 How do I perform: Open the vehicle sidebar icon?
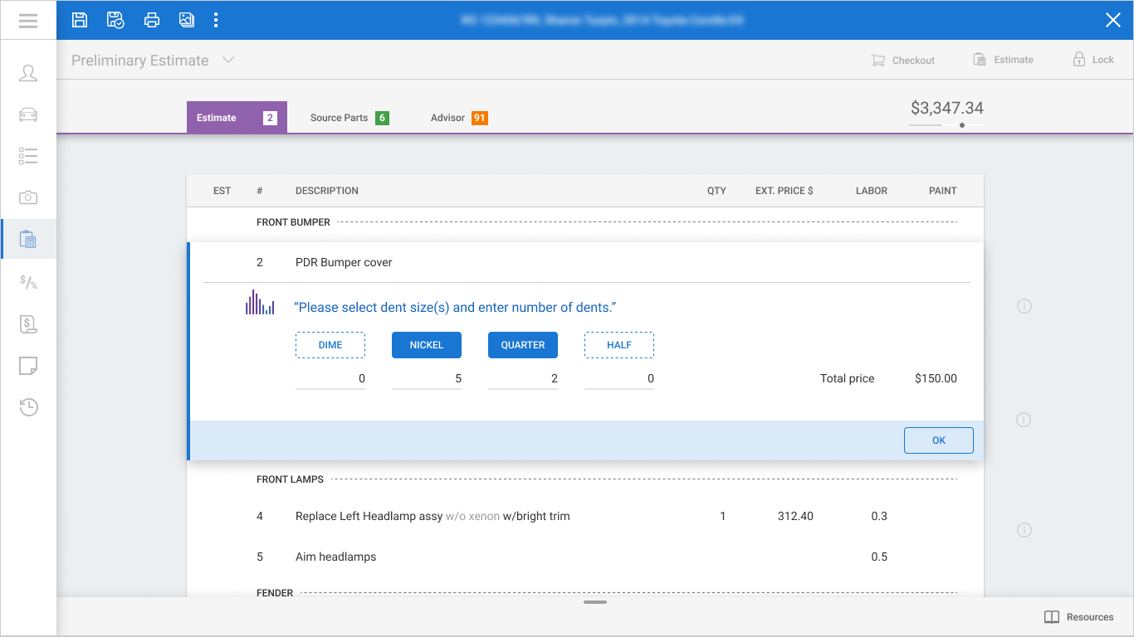pyautogui.click(x=28, y=114)
